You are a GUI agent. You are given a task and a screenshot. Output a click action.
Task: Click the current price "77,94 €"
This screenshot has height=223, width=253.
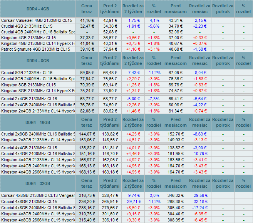click(x=87, y=79)
